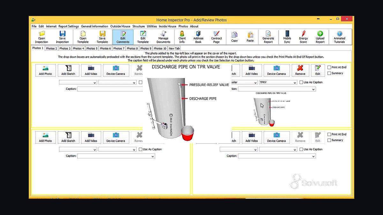The image size is (383, 215).
Task: Open the Utilities menu
Action: pyautogui.click(x=152, y=26)
